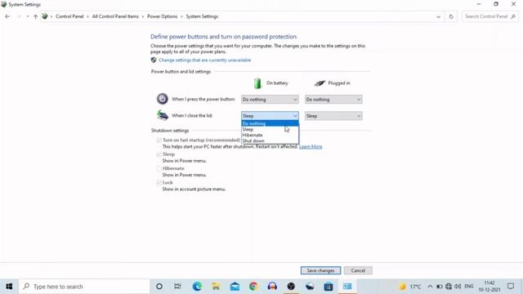Click 'Define power buttons and turn on password protection' heading
The height and width of the screenshot is (294, 523).
point(223,37)
